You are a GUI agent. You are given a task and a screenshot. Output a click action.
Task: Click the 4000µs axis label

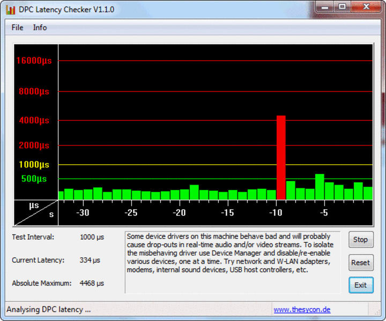(x=34, y=120)
